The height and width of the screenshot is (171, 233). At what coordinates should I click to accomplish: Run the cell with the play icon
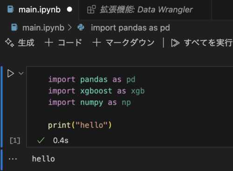click(11, 73)
